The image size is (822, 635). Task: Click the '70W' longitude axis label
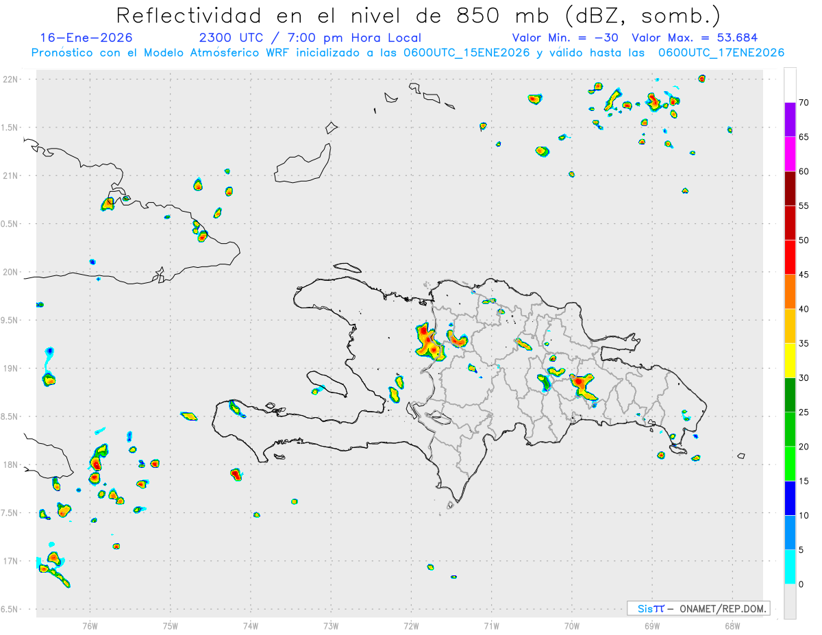click(x=572, y=626)
